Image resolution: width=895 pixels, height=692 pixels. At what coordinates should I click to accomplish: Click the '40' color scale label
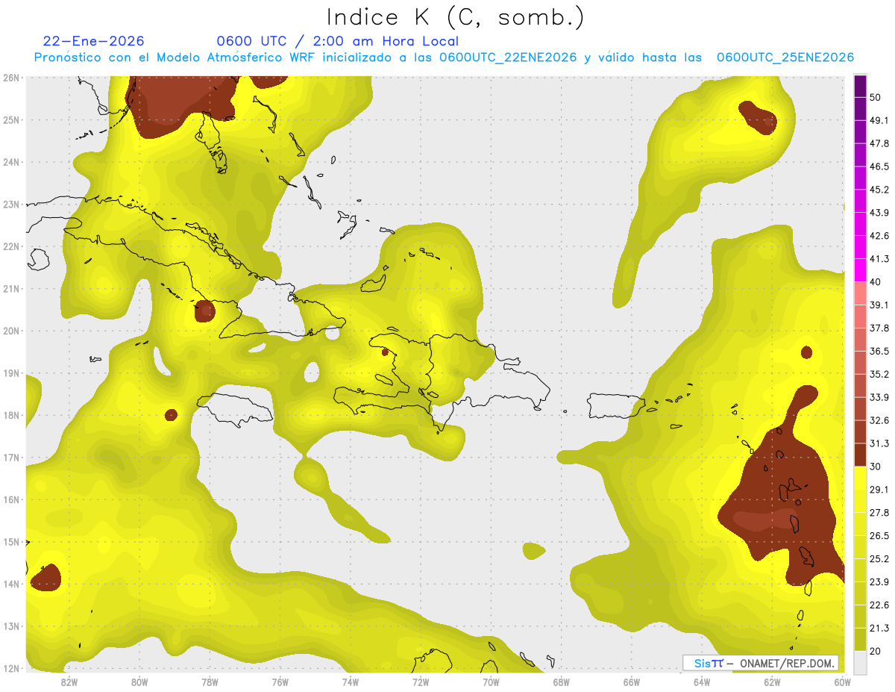[x=876, y=282]
